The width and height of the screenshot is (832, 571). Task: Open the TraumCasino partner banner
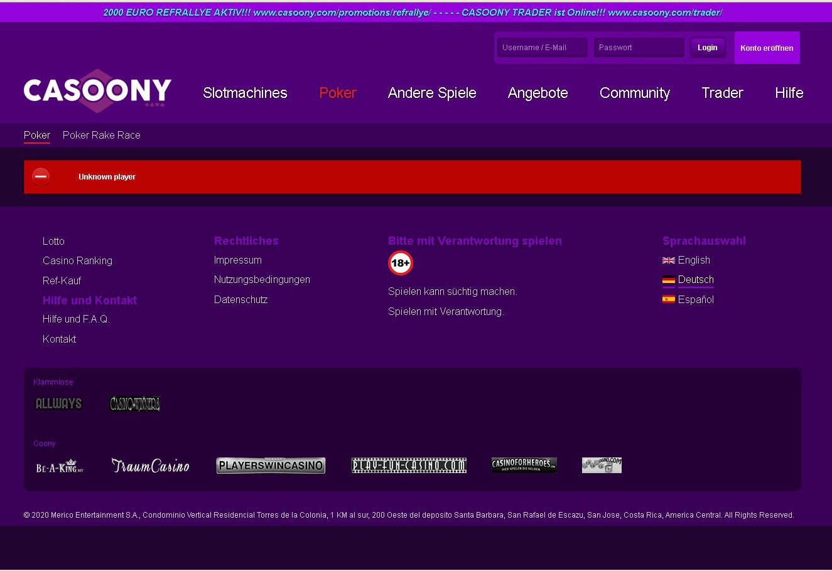pyautogui.click(x=150, y=465)
